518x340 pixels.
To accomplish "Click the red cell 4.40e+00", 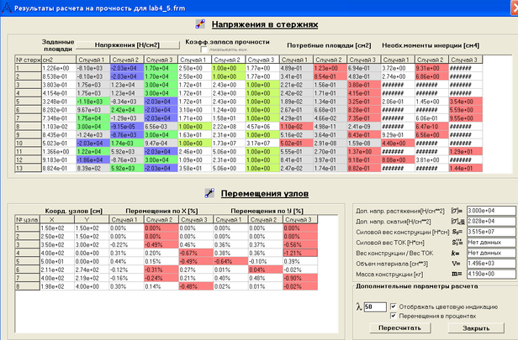I will (x=398, y=144).
